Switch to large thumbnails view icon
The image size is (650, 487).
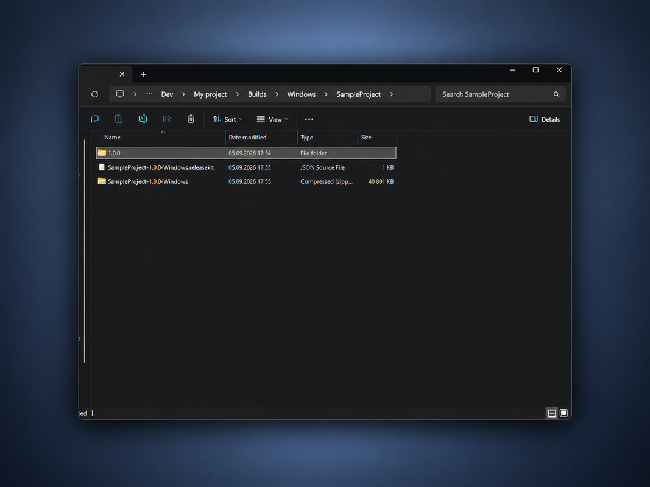click(x=563, y=413)
